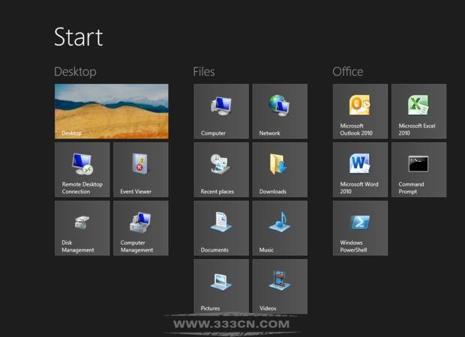Viewport: 465px width, 337px height.
Task: Click the Start title text
Action: pyautogui.click(x=78, y=37)
